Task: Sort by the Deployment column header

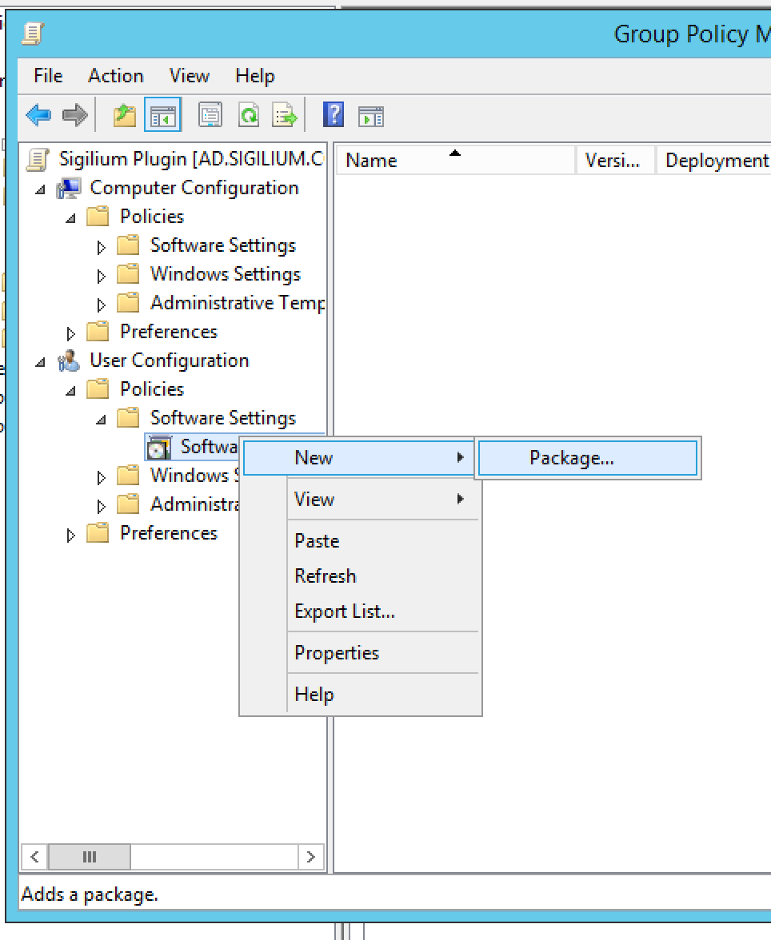Action: (714, 160)
